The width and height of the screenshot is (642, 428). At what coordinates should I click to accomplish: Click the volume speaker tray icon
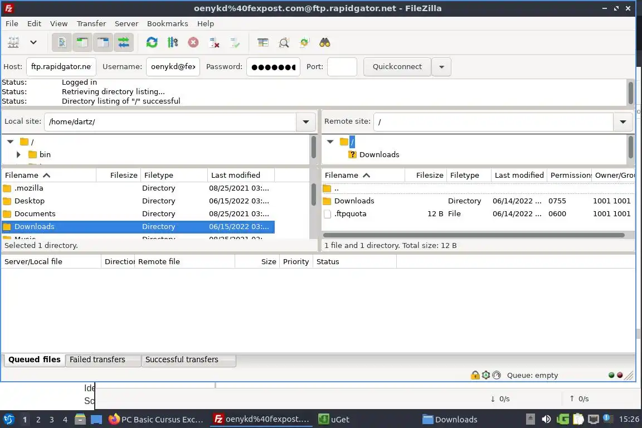(x=546, y=420)
